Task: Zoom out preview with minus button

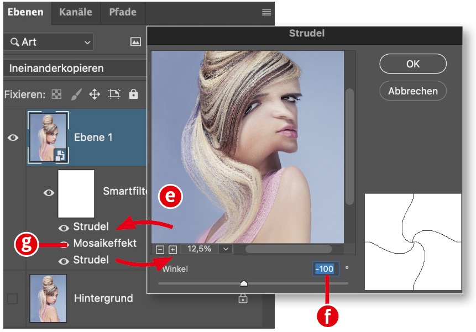Action: click(x=160, y=250)
